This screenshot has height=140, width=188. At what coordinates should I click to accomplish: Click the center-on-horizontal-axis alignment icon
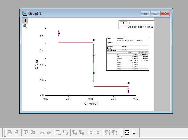[49, 132]
